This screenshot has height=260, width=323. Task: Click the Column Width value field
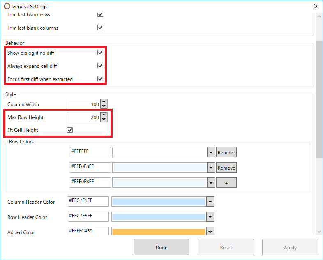[83, 104]
